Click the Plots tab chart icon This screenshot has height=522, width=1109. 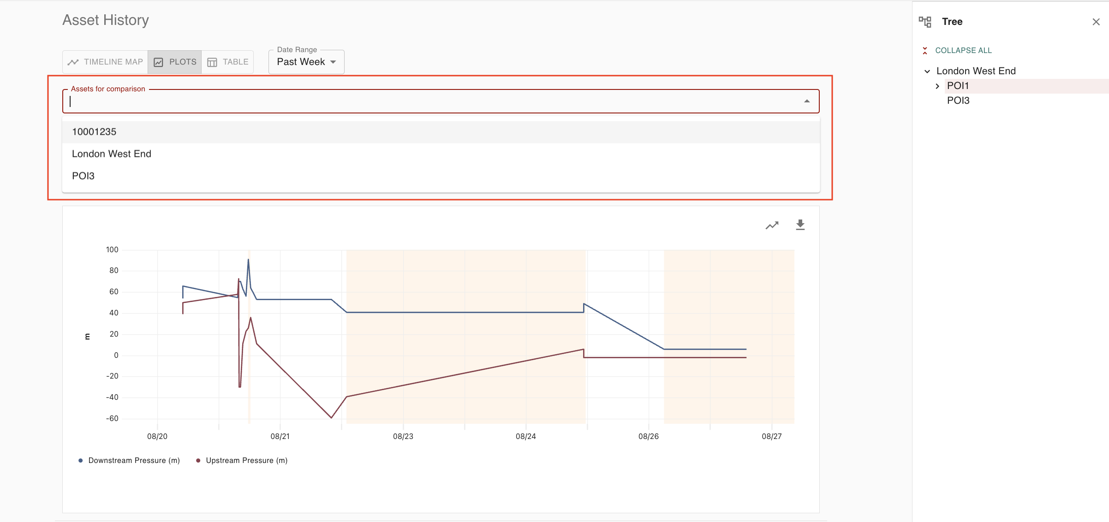coord(158,62)
